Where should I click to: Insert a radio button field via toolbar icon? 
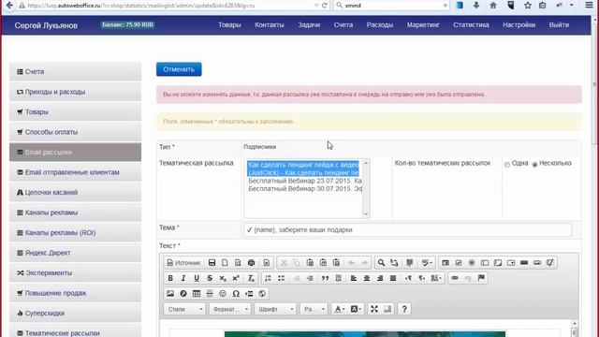pyautogui.click(x=472, y=263)
